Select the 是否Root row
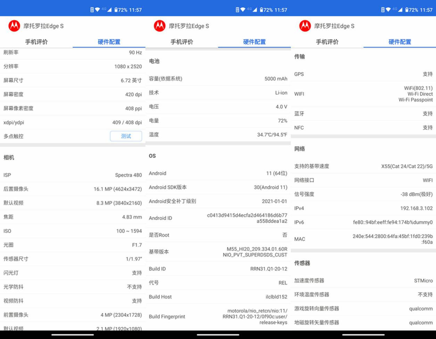Viewport: 436px width, 339px height. tap(218, 235)
